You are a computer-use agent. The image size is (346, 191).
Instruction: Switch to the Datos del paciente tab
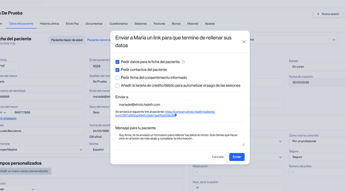pyautogui.click(x=21, y=24)
